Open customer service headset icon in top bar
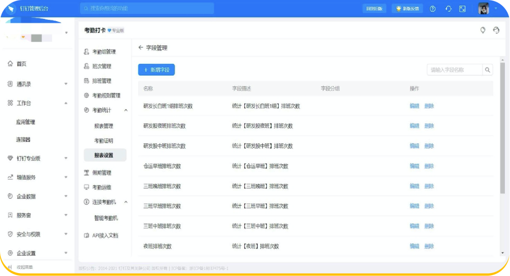510x276 pixels. pyautogui.click(x=449, y=8)
